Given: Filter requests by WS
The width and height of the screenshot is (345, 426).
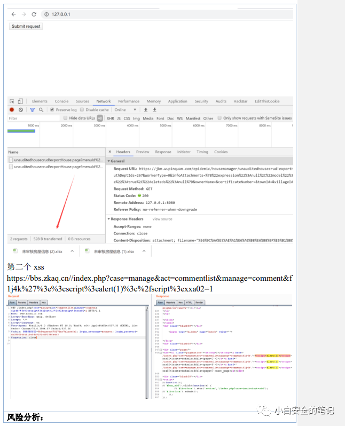Looking at the screenshot, I should pos(180,119).
